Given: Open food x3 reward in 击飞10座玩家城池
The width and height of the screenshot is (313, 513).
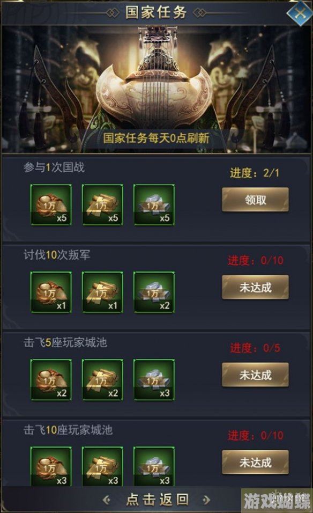Looking at the screenshot, I should [x=51, y=467].
